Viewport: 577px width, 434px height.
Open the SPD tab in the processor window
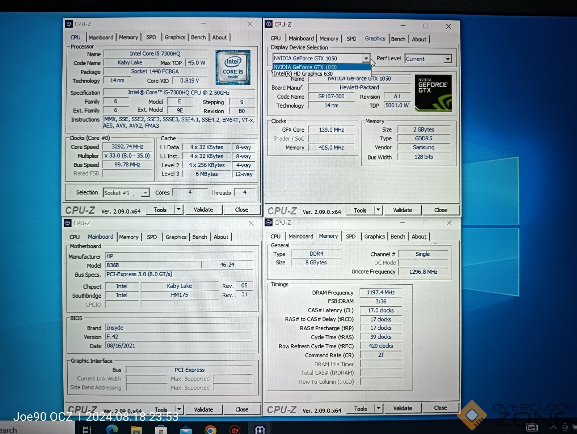(x=151, y=37)
